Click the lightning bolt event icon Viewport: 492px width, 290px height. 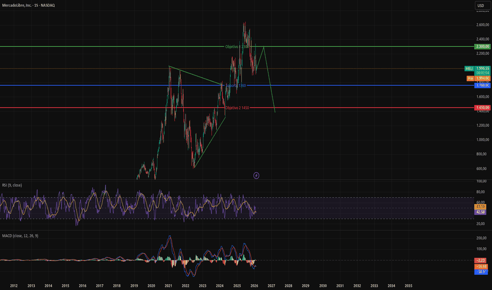pyautogui.click(x=257, y=176)
